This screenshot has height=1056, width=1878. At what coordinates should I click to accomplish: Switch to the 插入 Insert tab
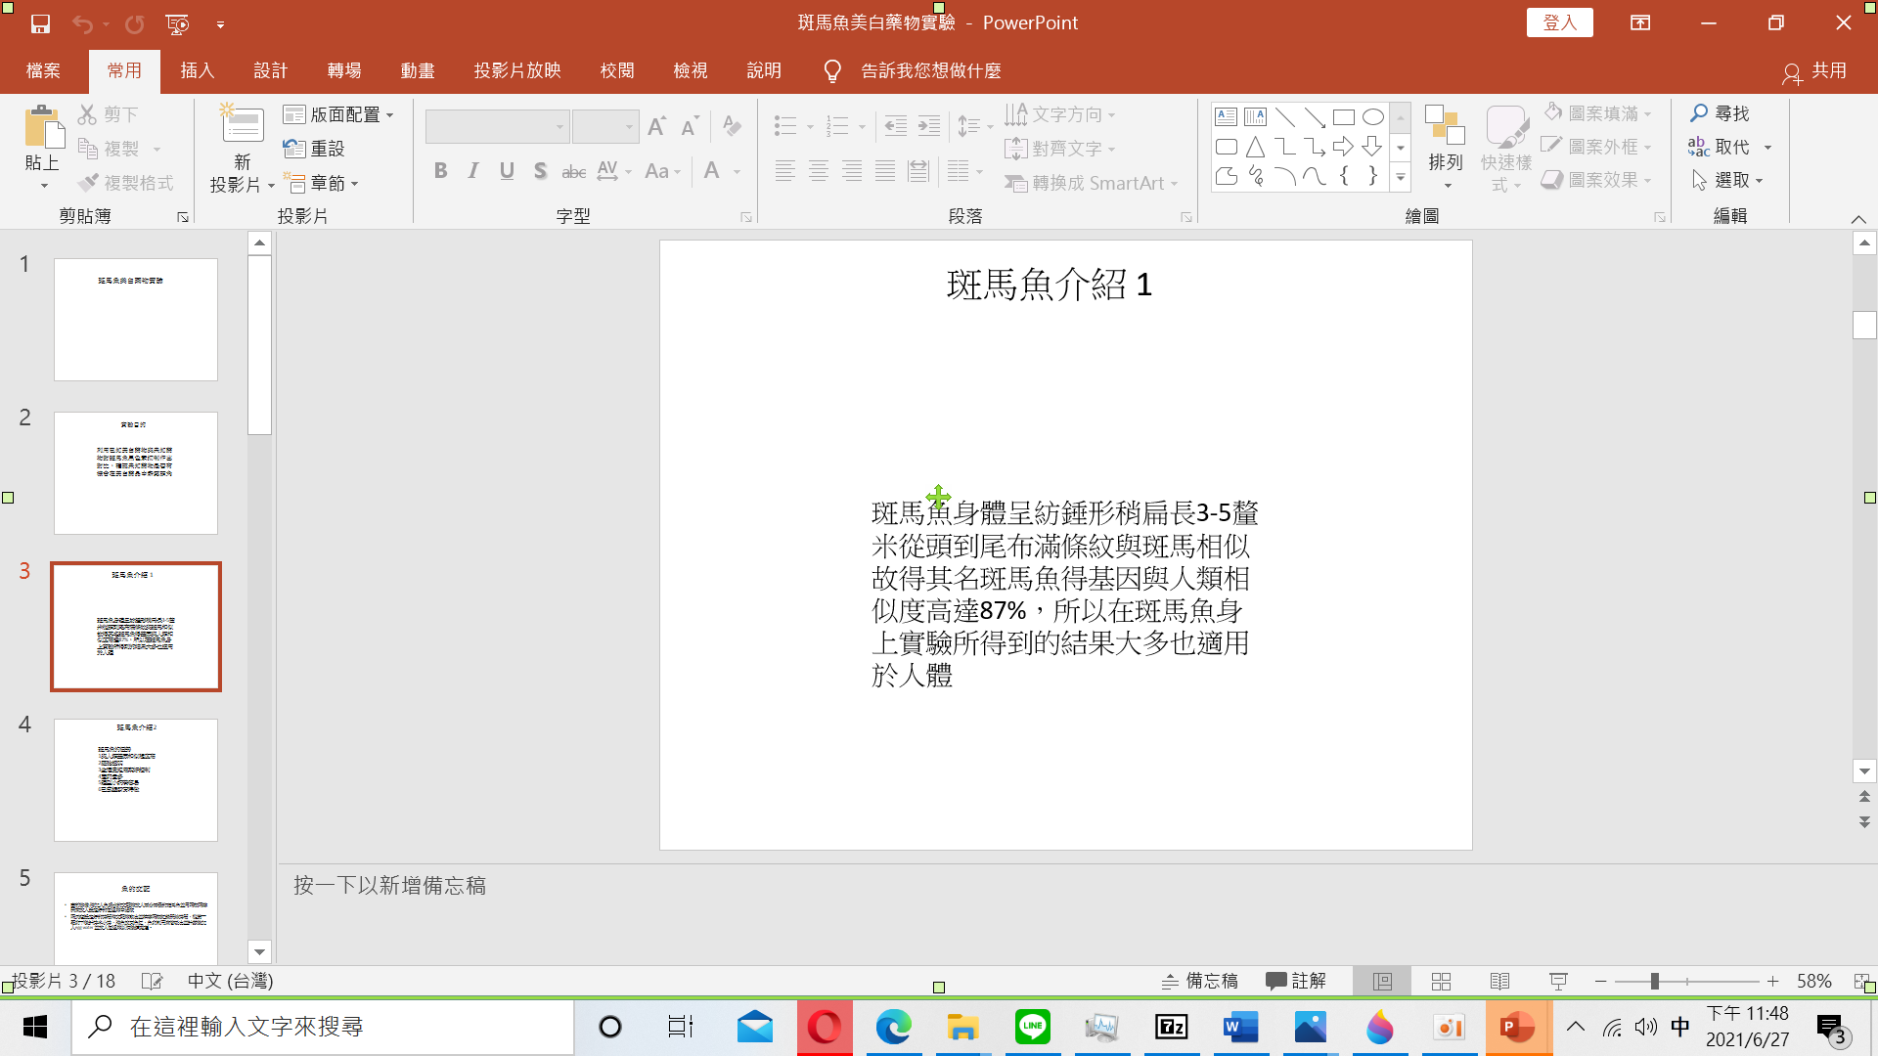197,70
